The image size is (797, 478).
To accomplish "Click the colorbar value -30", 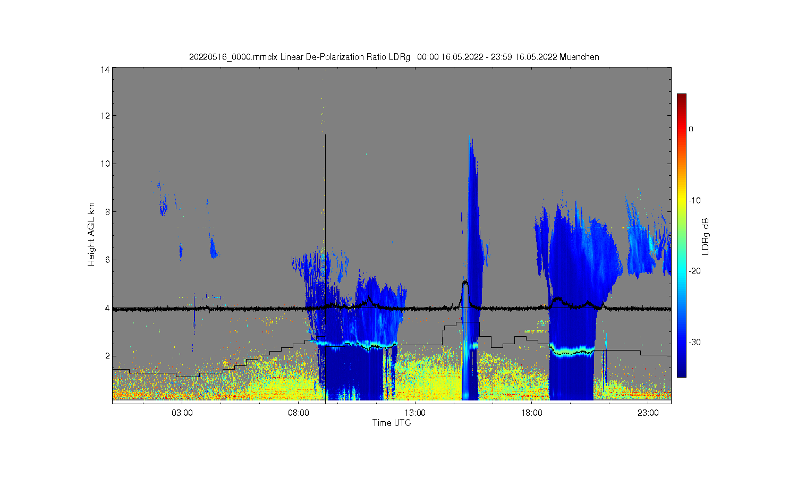I will pos(695,342).
